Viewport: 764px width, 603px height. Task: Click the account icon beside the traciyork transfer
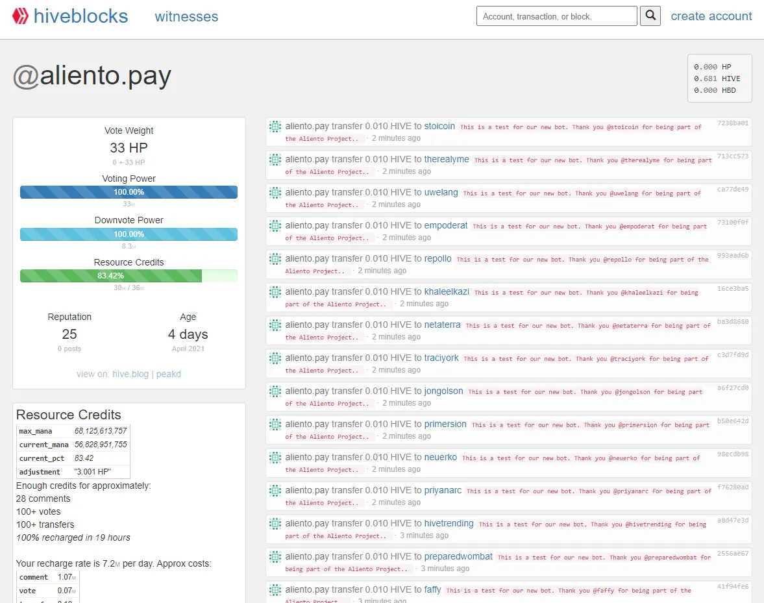coord(275,358)
